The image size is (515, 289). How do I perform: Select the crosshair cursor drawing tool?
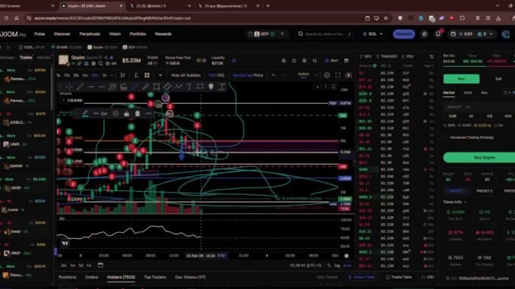click(x=69, y=86)
